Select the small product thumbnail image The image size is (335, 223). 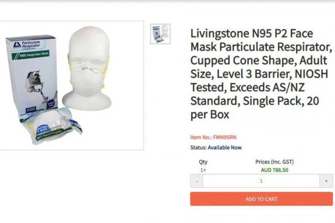160,34
